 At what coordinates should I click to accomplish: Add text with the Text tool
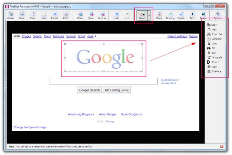click(x=192, y=15)
